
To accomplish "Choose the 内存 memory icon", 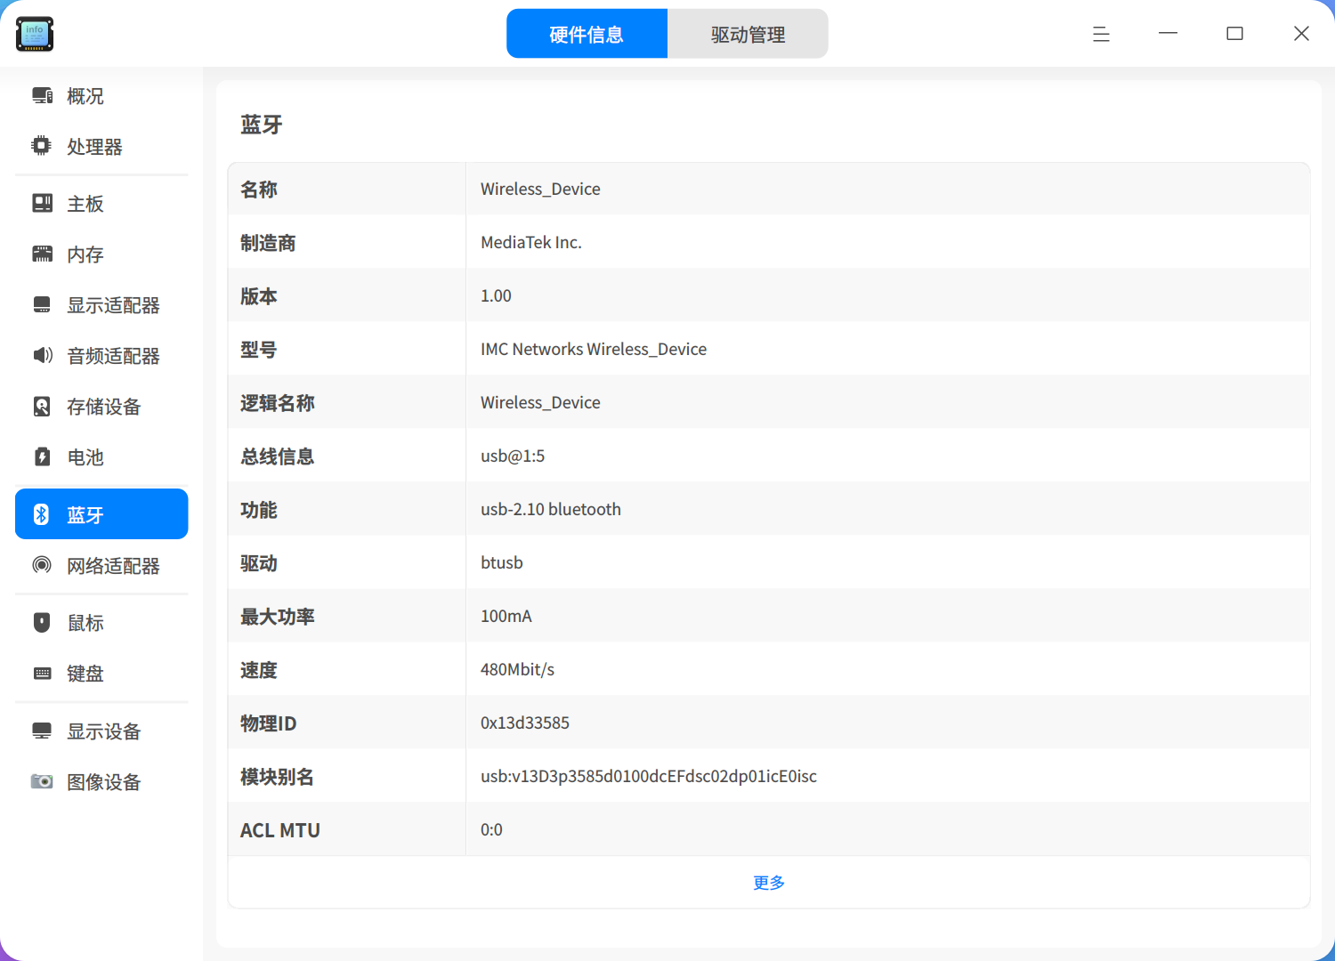I will [x=42, y=254].
